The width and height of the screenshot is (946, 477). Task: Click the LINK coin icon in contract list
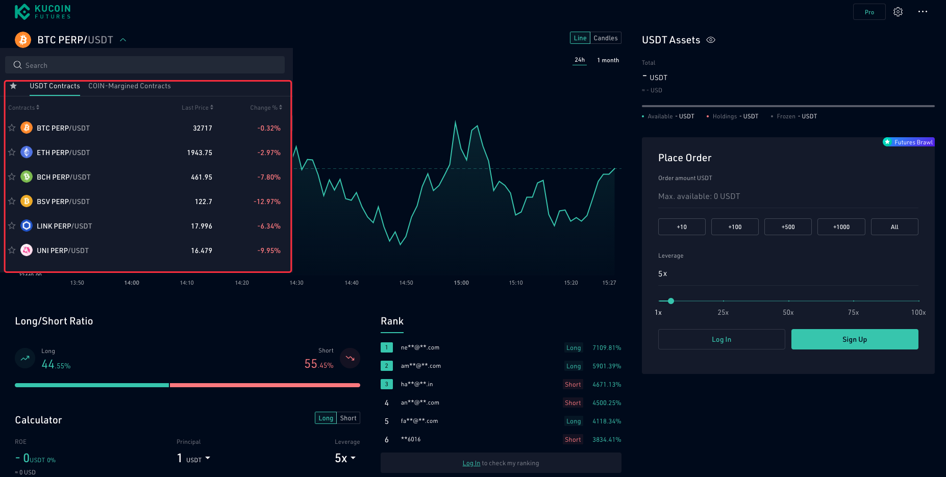27,225
